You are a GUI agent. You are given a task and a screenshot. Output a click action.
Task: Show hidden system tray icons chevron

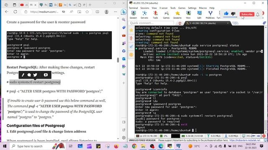(x=206, y=146)
